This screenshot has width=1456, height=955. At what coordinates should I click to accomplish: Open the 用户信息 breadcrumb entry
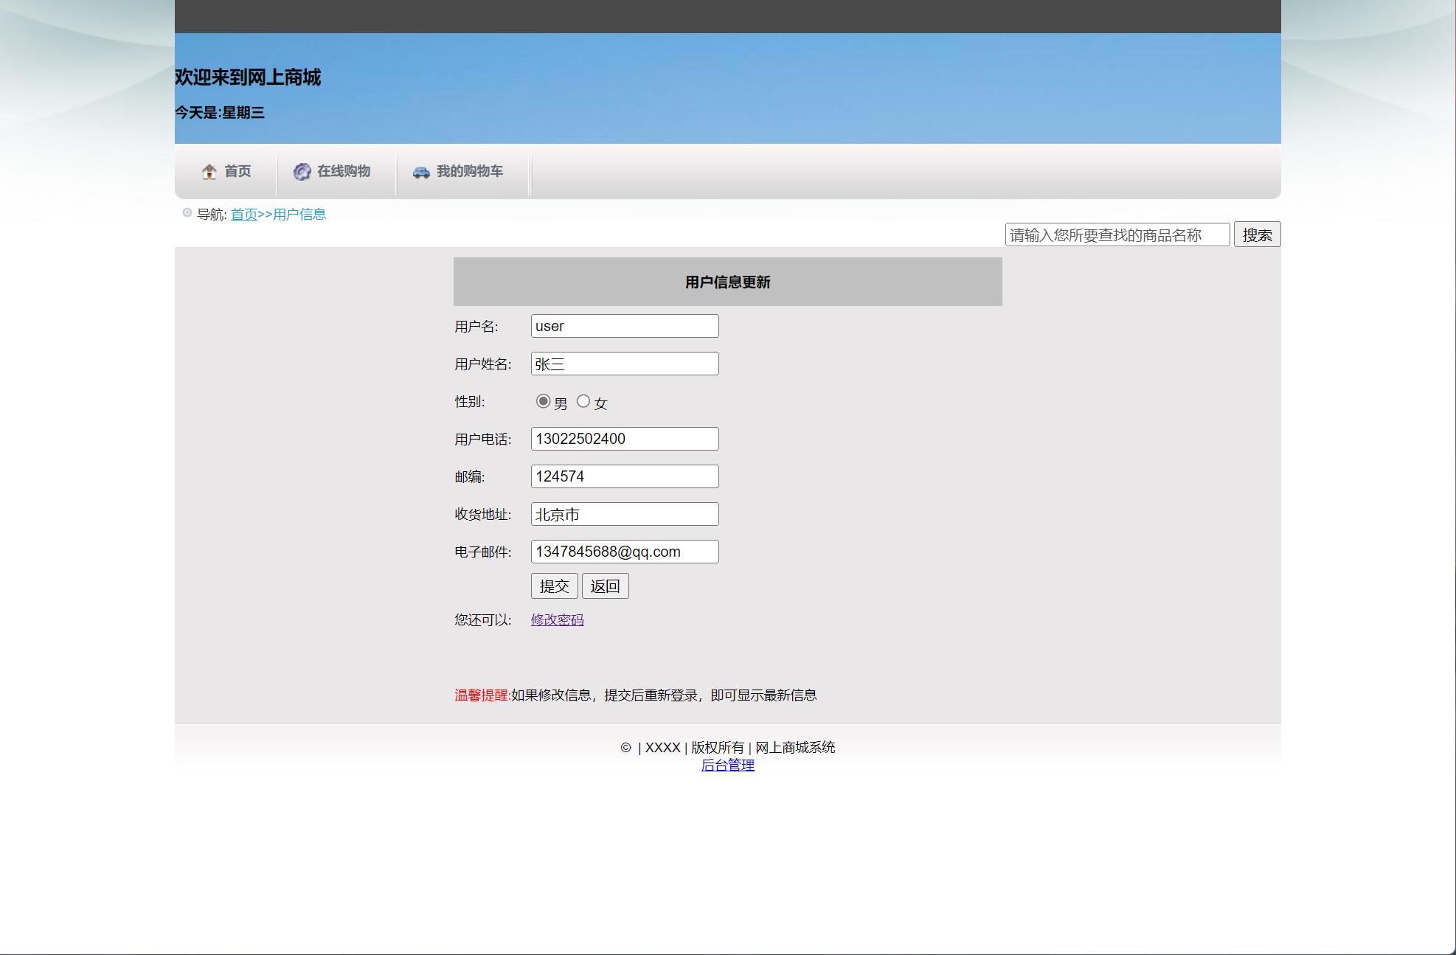coord(298,214)
